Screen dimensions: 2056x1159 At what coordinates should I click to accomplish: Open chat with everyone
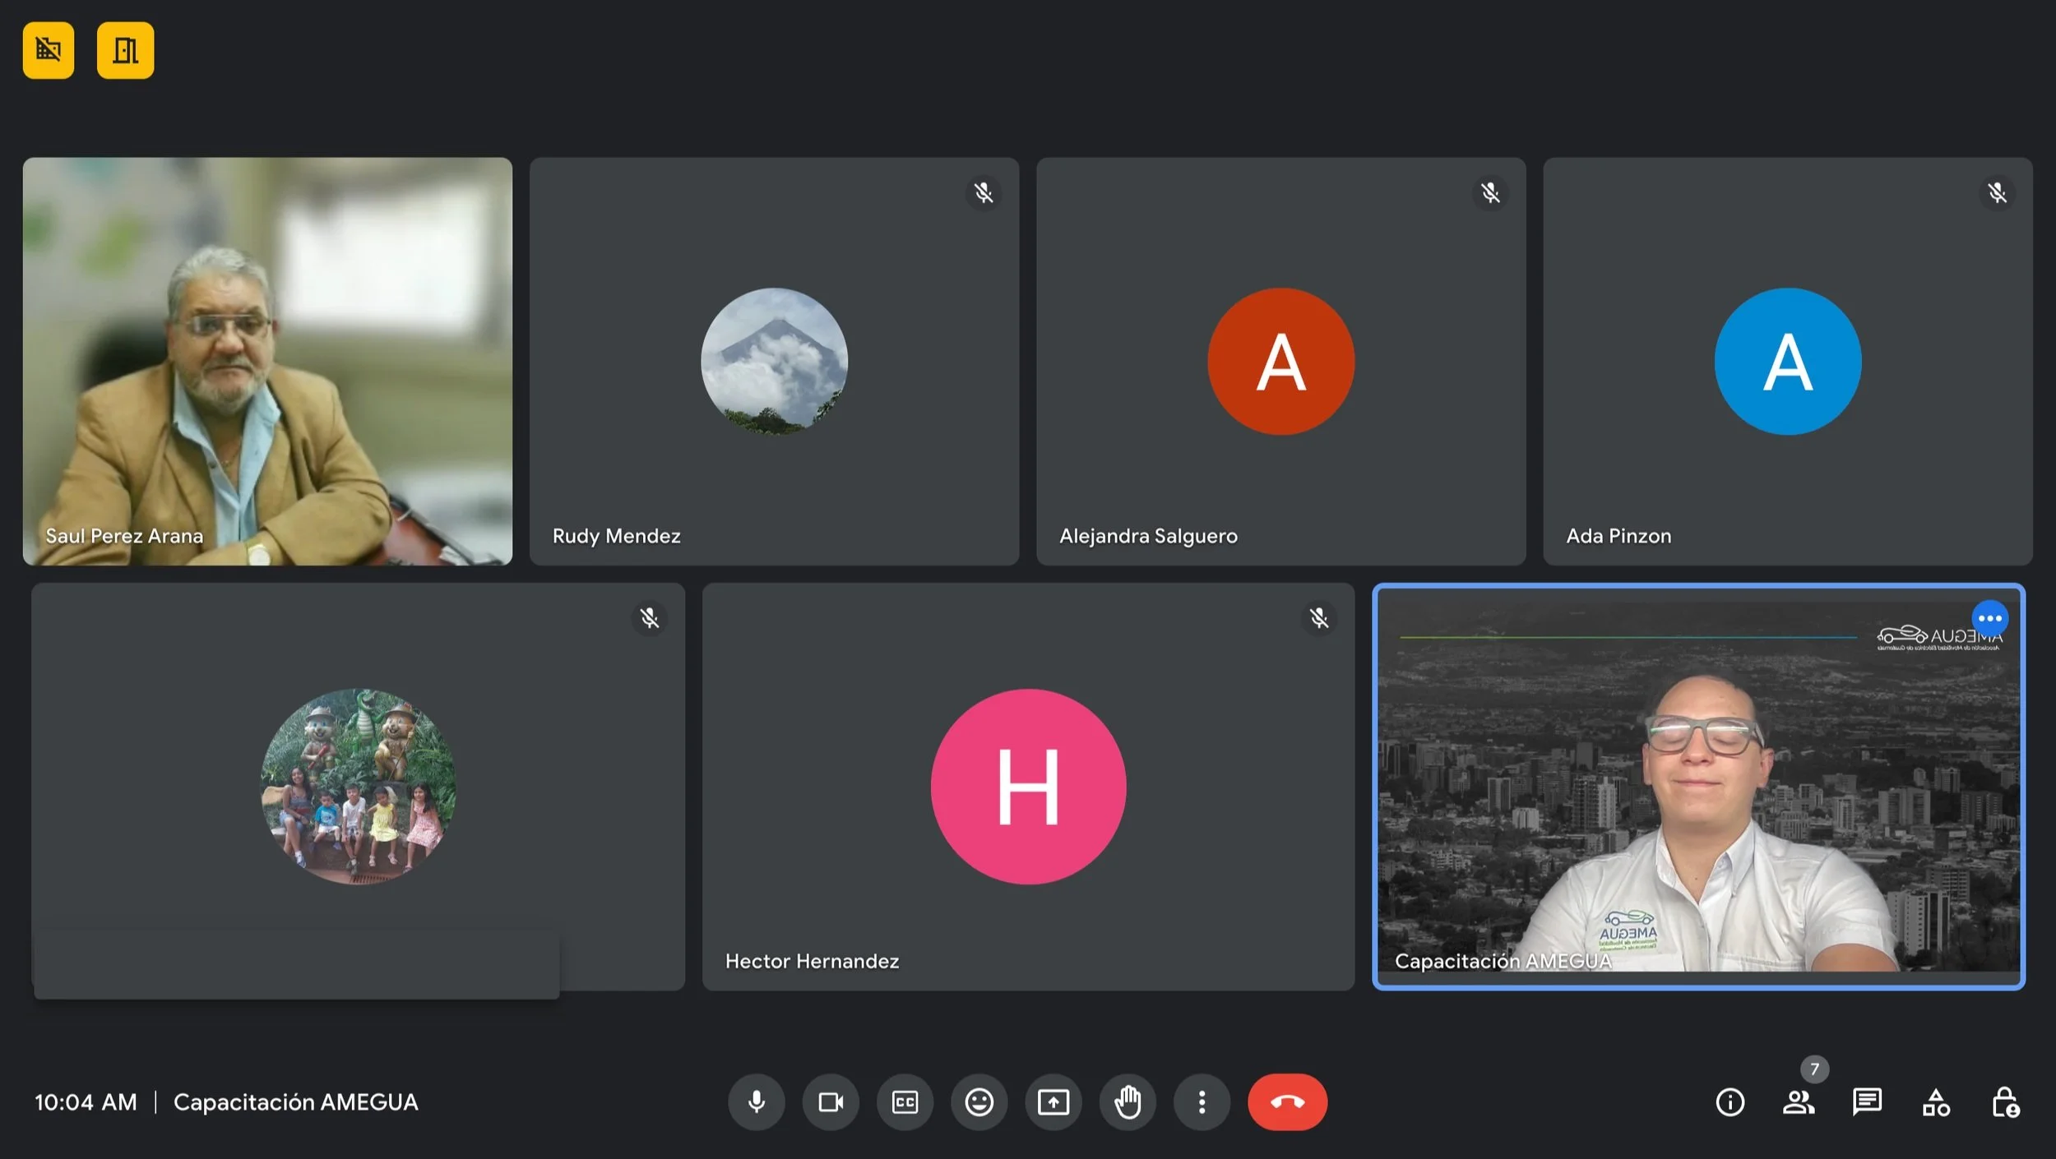click(x=1867, y=1102)
